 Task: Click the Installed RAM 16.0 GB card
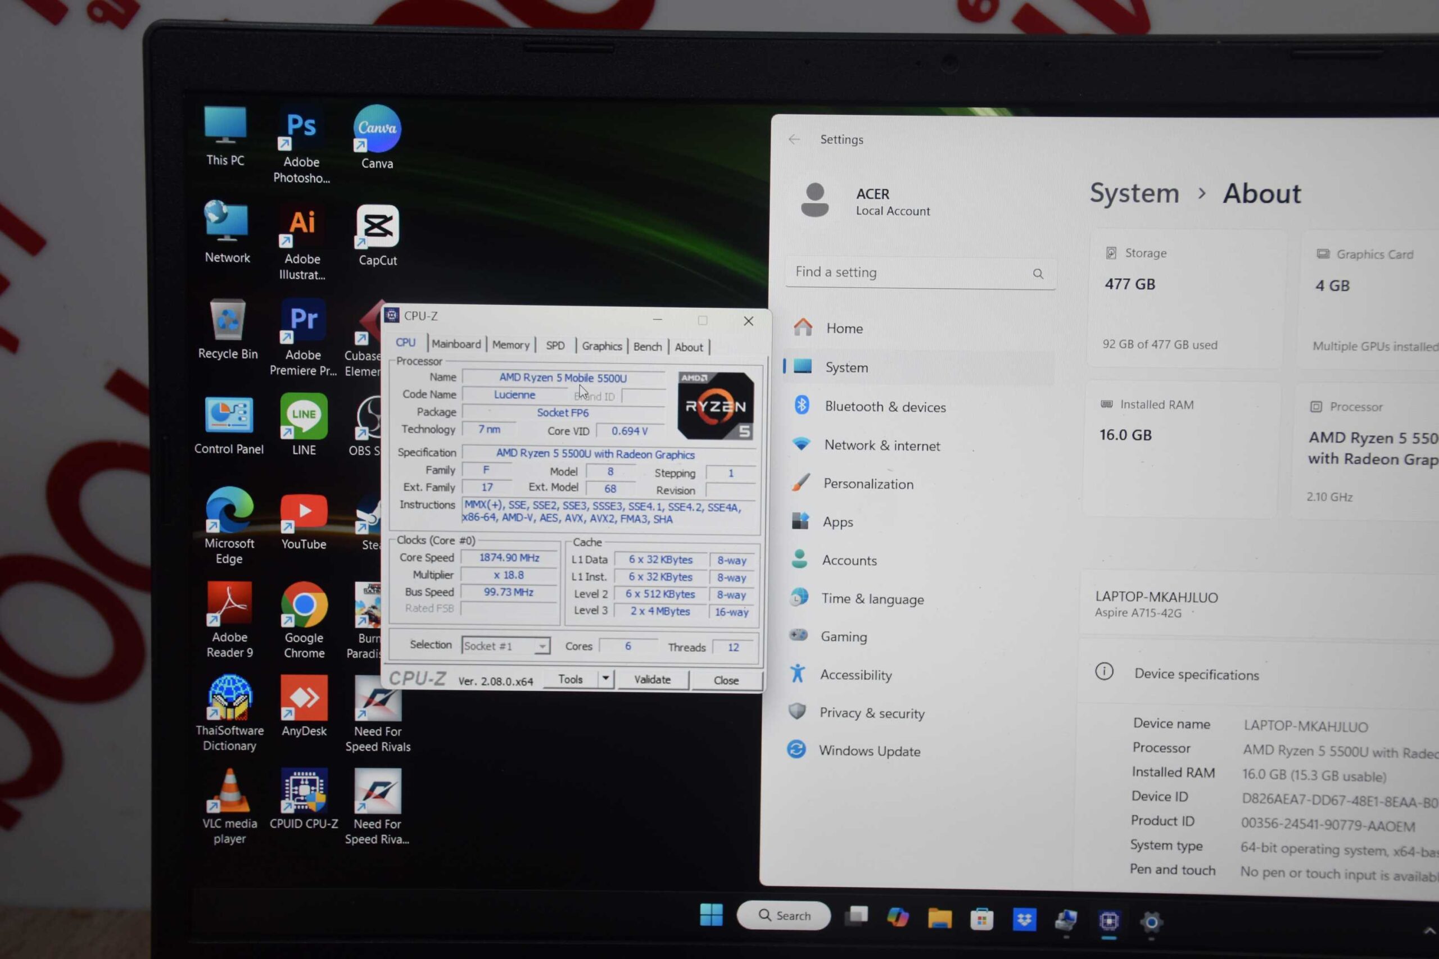click(1181, 450)
